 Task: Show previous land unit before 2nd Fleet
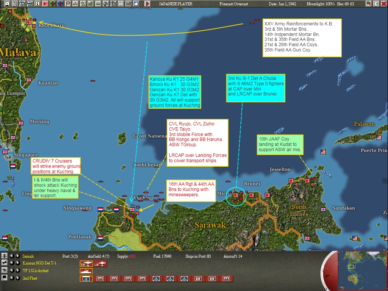(x=12, y=278)
